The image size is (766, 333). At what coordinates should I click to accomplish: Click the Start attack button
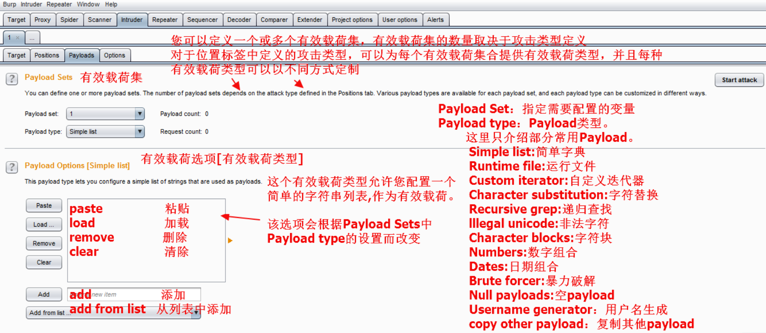[x=739, y=80]
